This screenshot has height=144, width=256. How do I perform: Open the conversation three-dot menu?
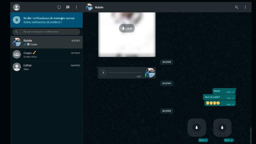tap(245, 7)
